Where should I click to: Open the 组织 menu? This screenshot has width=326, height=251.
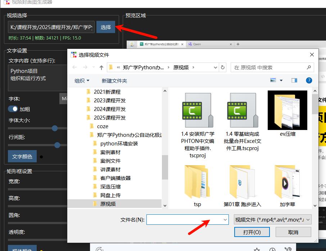82,81
